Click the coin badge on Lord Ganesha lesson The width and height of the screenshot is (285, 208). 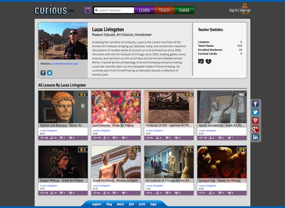click(136, 95)
